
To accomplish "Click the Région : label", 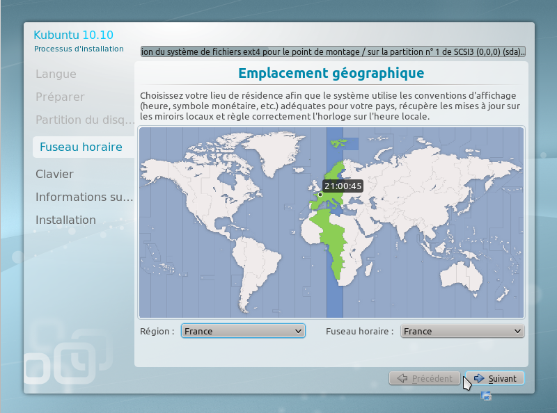I will pos(157,332).
